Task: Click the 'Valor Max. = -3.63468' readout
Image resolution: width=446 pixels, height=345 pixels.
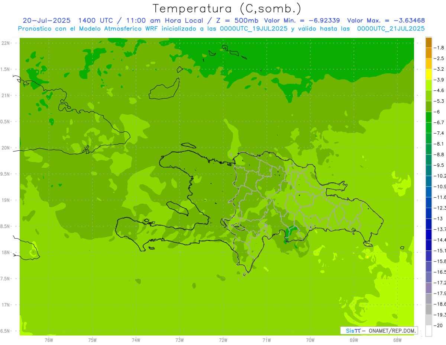Action: point(386,20)
